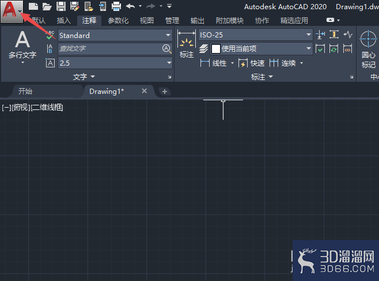Screen dimensions: 379x281
Task: Expand the 文字 panel title
Action: click(x=84, y=77)
